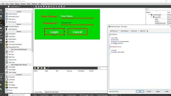Select the Login button on the form

tap(54, 32)
